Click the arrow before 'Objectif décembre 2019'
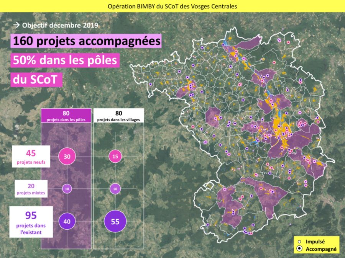345x258 pixels. (x=16, y=25)
